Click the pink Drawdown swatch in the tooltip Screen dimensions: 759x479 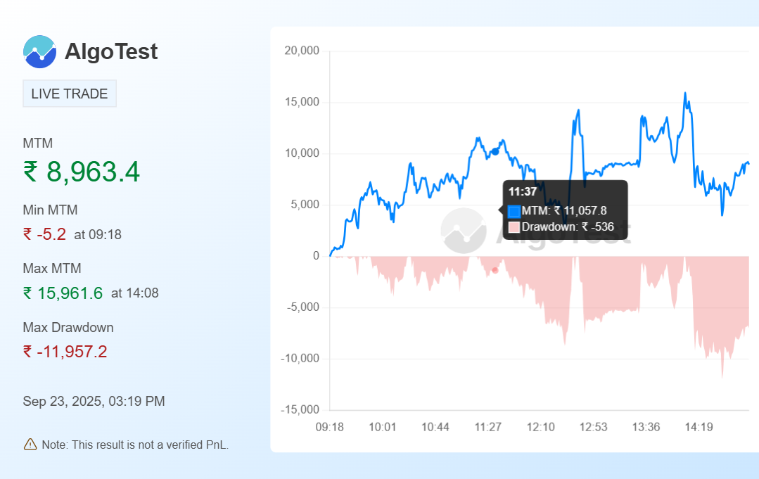click(514, 227)
